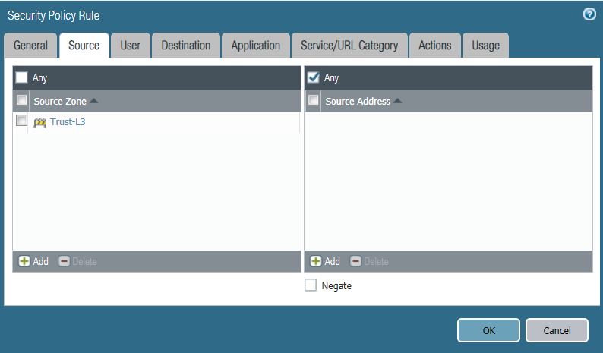Toggle Source Zone header select-all checkbox
Image resolution: width=603 pixels, height=353 pixels.
21,100
